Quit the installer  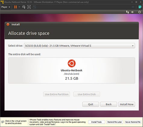tap(91, 104)
